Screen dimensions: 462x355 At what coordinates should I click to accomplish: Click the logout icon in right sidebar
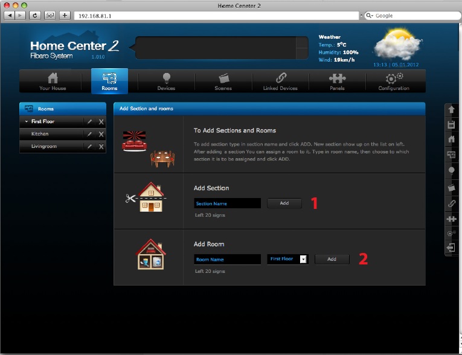click(451, 248)
